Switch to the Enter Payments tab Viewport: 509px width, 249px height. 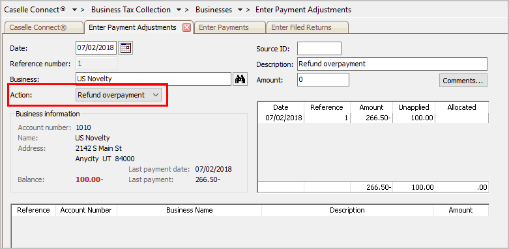(229, 27)
